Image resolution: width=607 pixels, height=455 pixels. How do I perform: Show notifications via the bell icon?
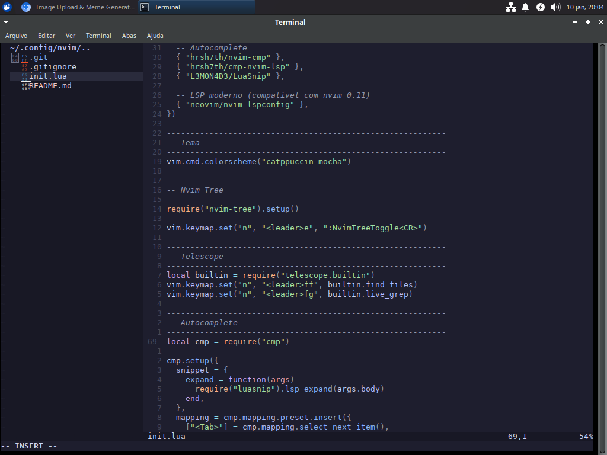525,7
